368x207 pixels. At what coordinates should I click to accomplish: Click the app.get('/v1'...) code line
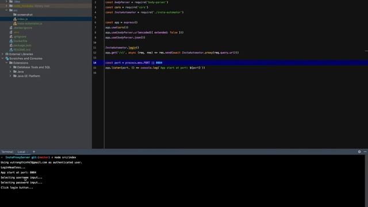[x=172, y=52]
